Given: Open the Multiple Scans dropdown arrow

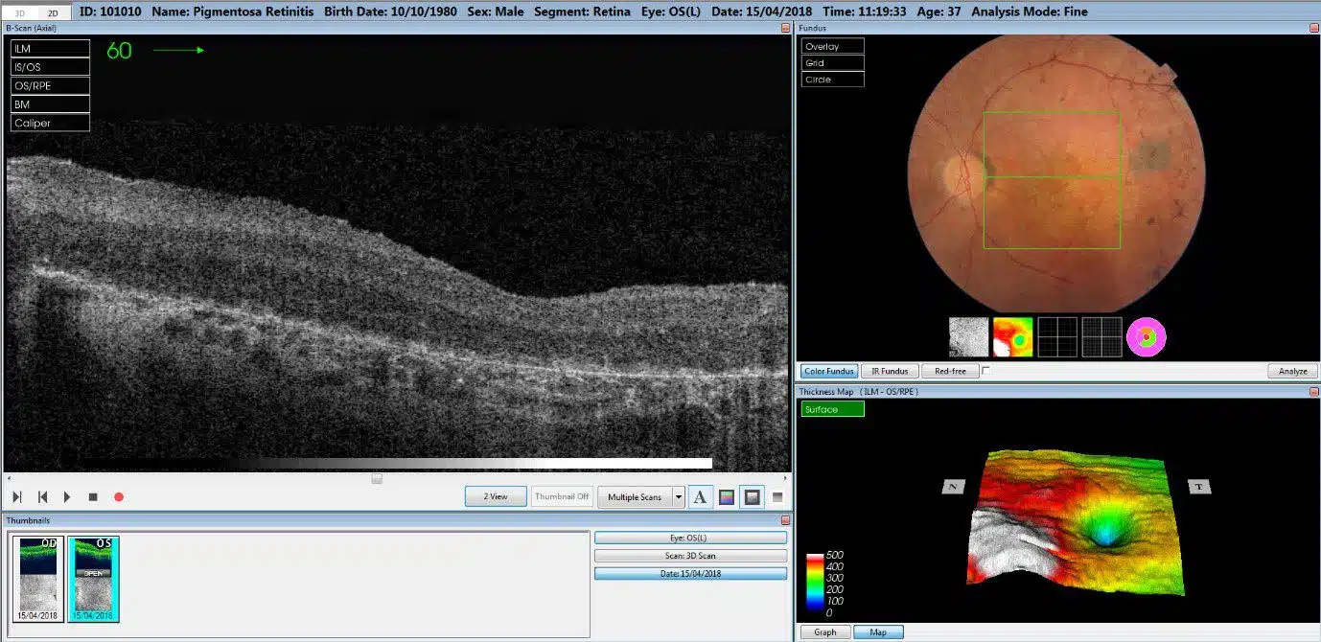Looking at the screenshot, I should (679, 496).
